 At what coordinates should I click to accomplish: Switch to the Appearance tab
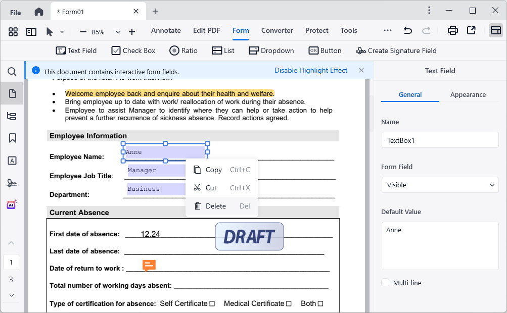pyautogui.click(x=468, y=94)
